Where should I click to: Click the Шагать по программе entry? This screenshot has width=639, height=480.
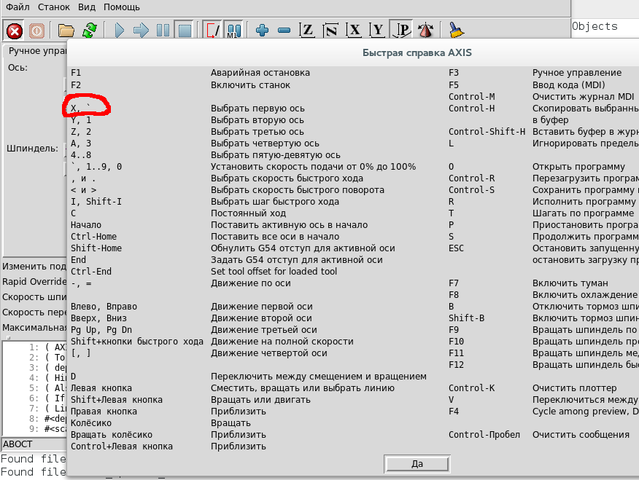pos(583,213)
